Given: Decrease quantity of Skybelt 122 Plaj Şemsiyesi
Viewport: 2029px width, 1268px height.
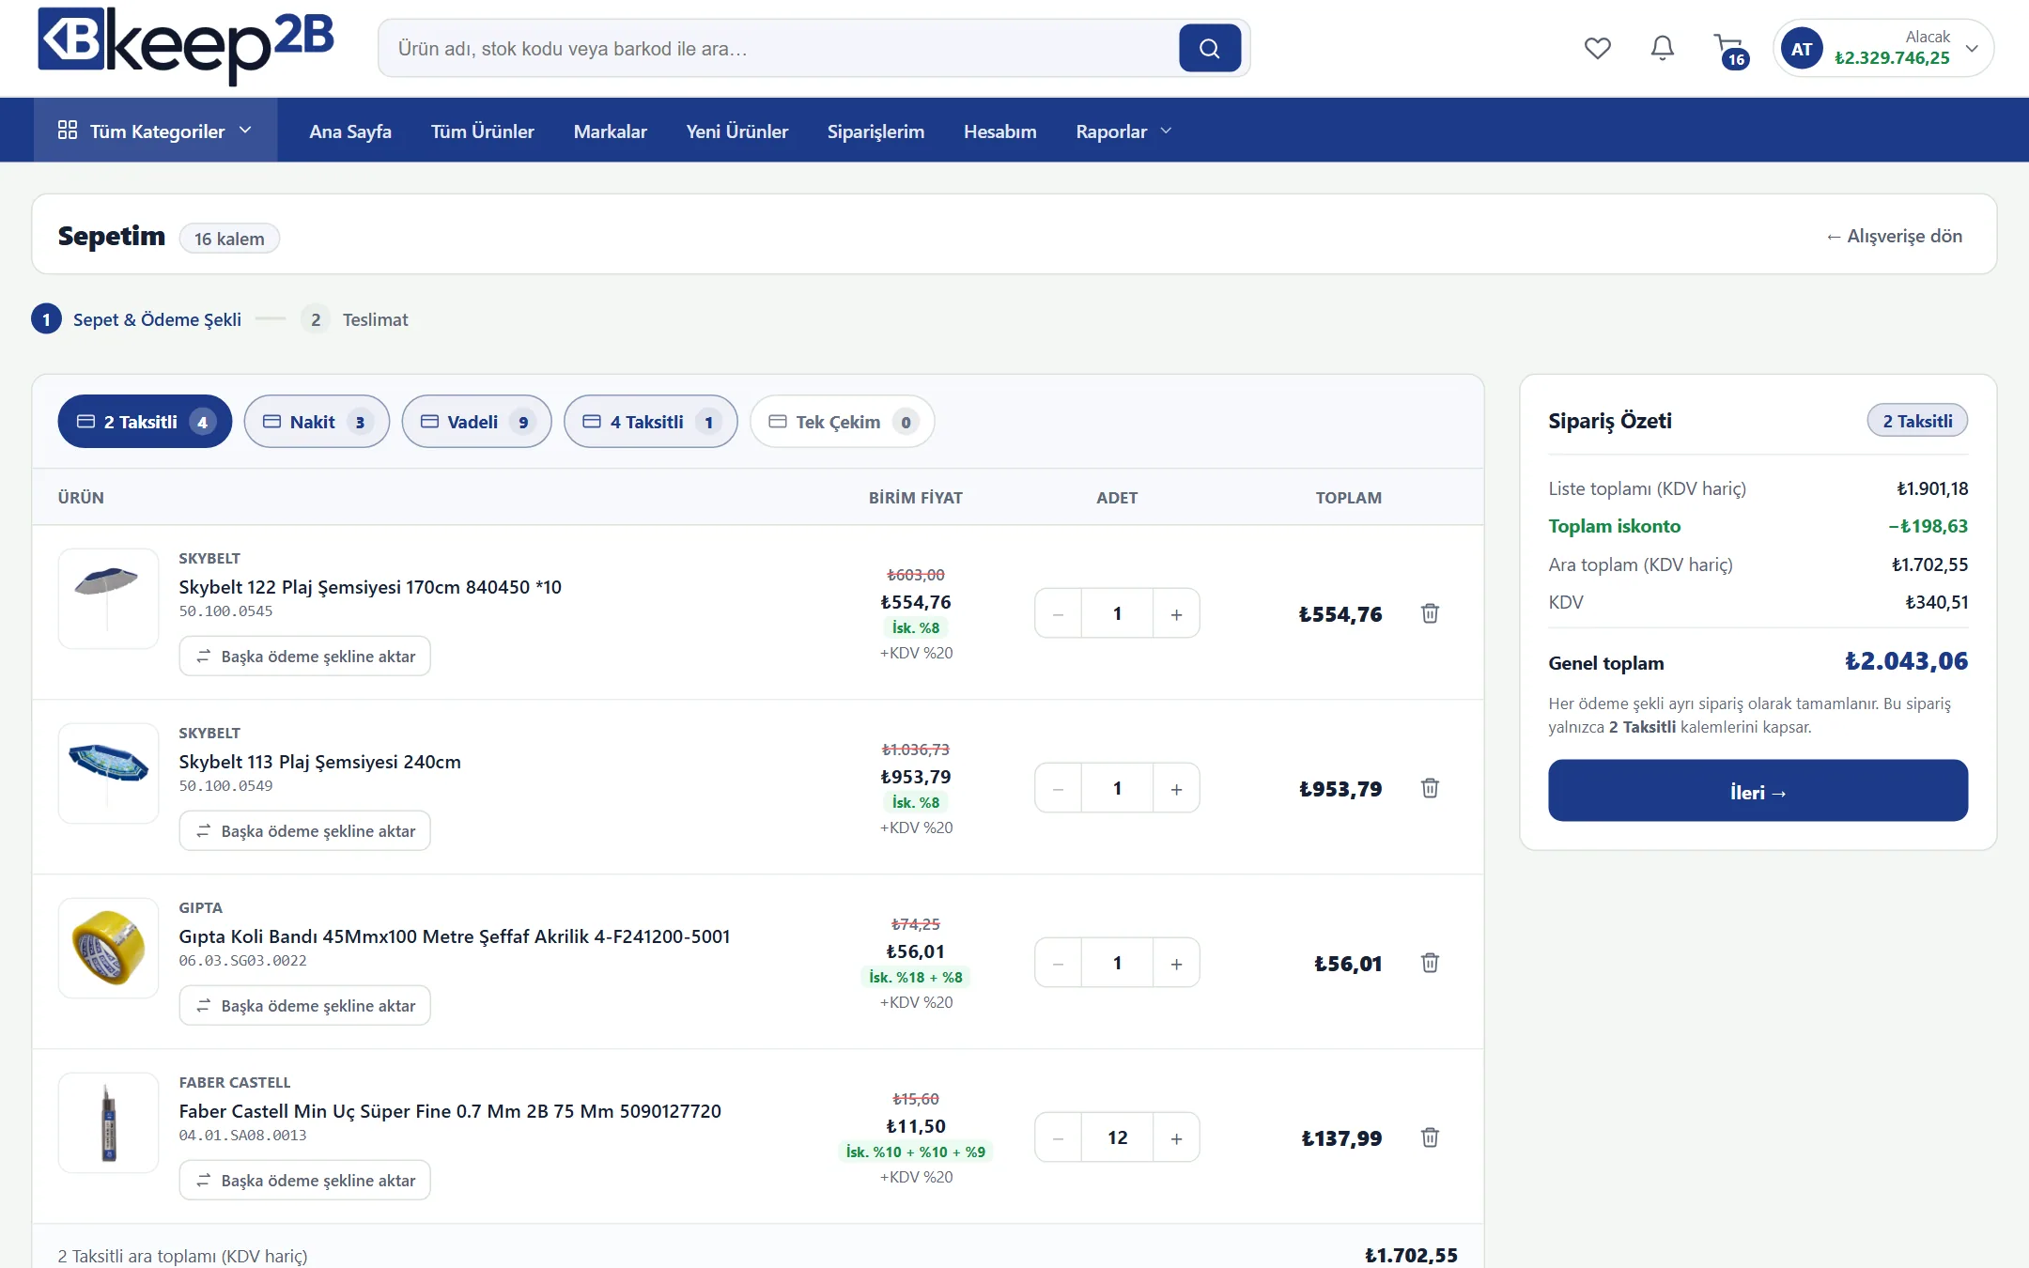Looking at the screenshot, I should pos(1059,613).
